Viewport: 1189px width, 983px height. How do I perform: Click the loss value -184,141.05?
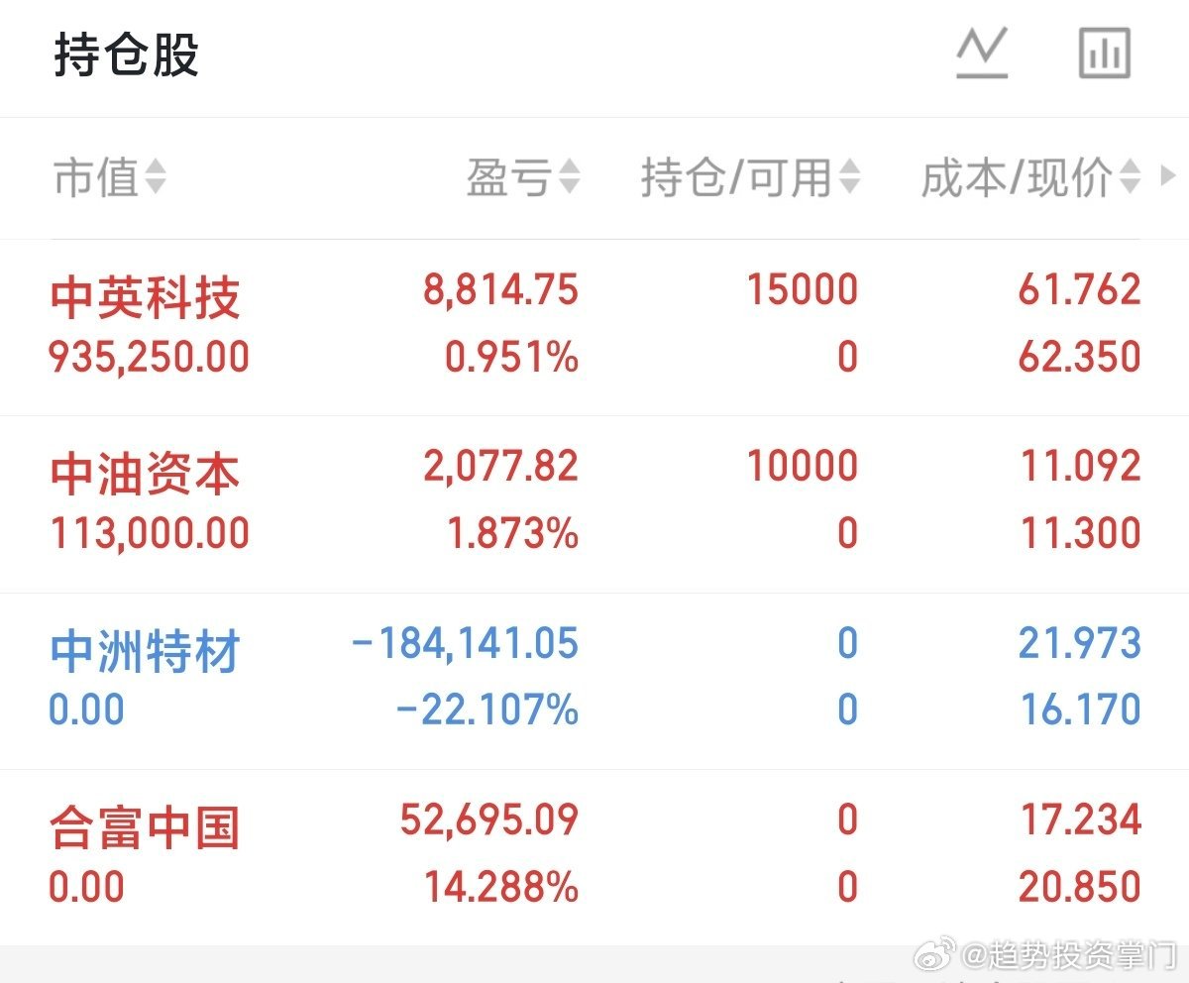pos(460,643)
